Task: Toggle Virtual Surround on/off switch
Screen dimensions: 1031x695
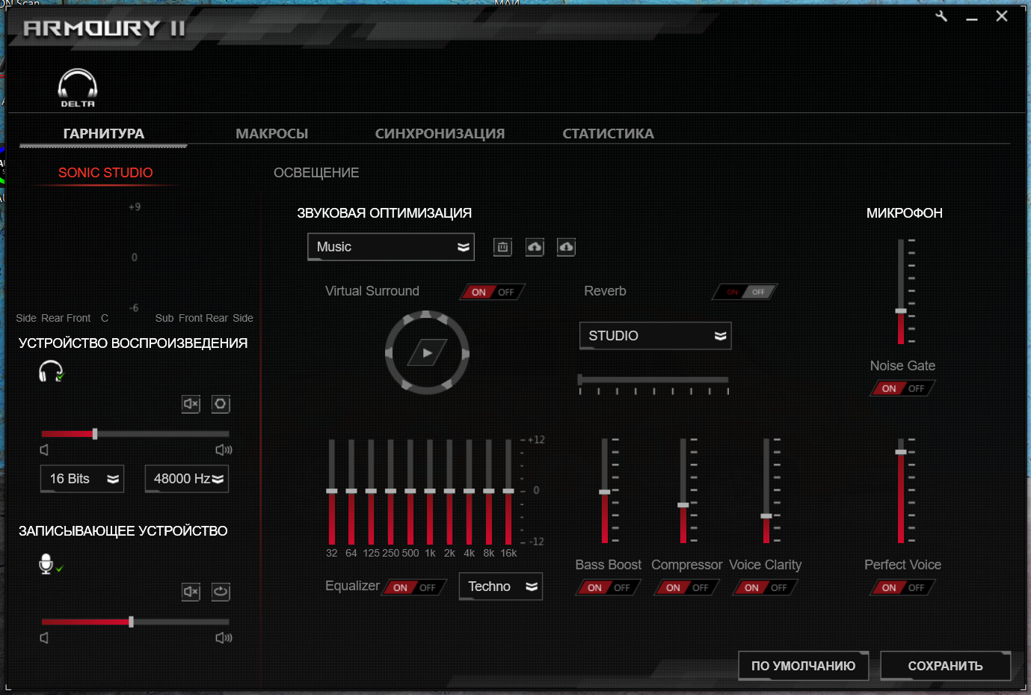Action: click(493, 292)
